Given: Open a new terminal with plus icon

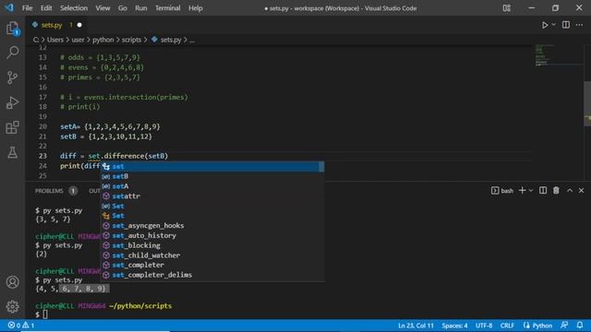Looking at the screenshot, I should [x=522, y=191].
